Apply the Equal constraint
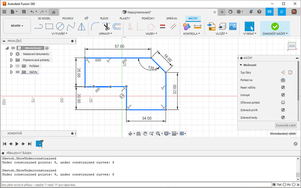The height and width of the screenshot is (188, 301). [163, 26]
